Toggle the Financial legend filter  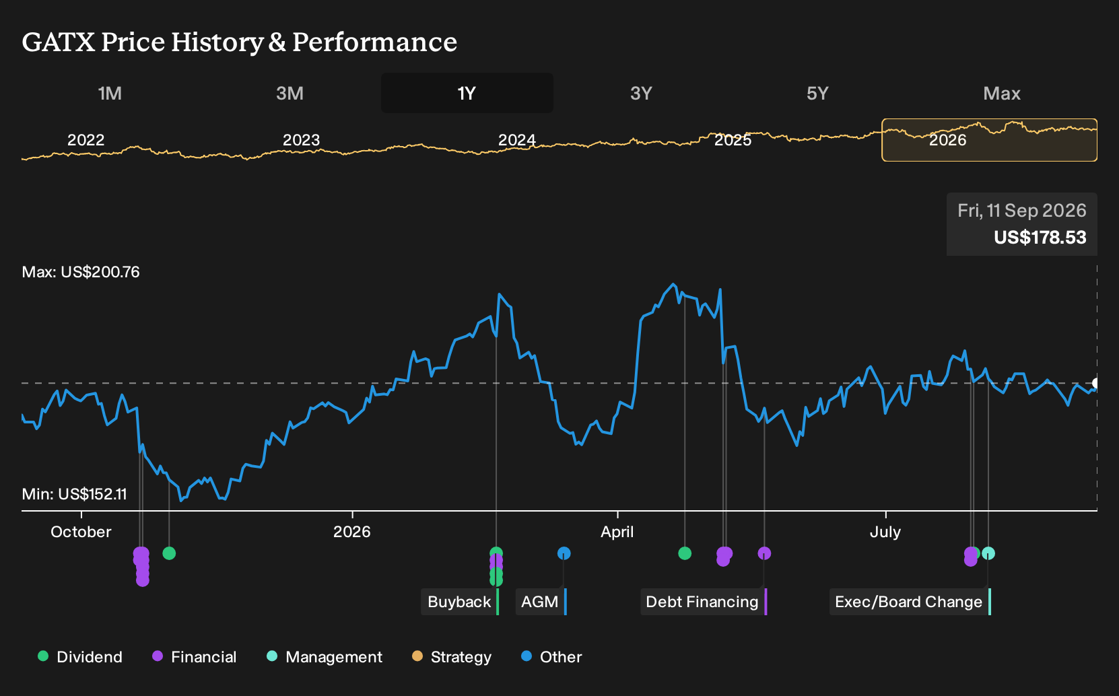click(x=195, y=657)
